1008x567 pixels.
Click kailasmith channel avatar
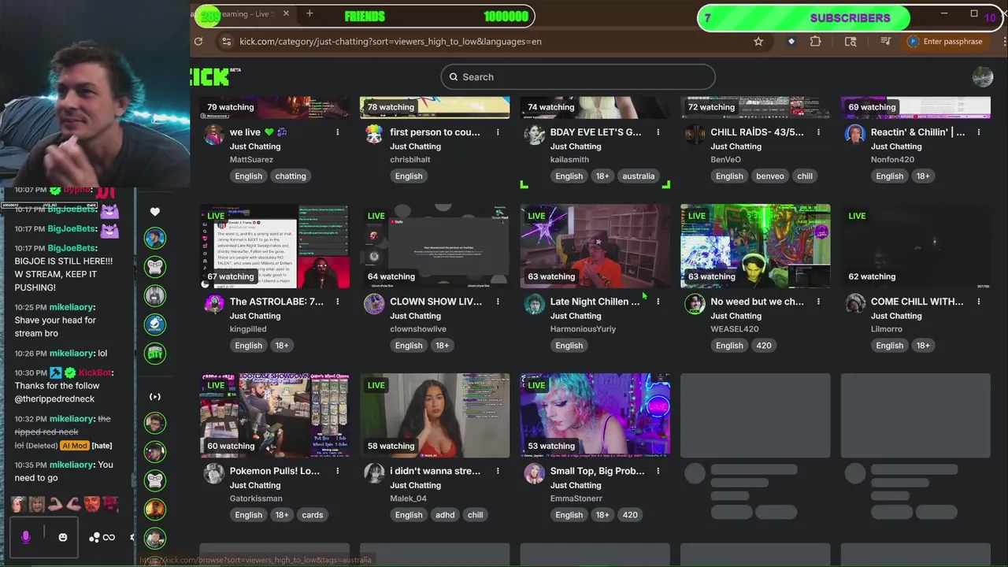point(535,135)
